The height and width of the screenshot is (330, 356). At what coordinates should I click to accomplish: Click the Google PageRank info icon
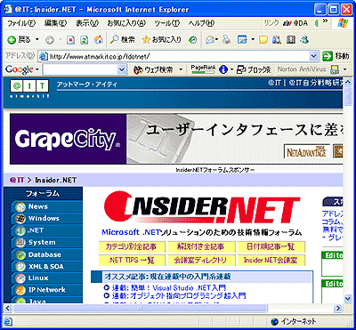(223, 70)
